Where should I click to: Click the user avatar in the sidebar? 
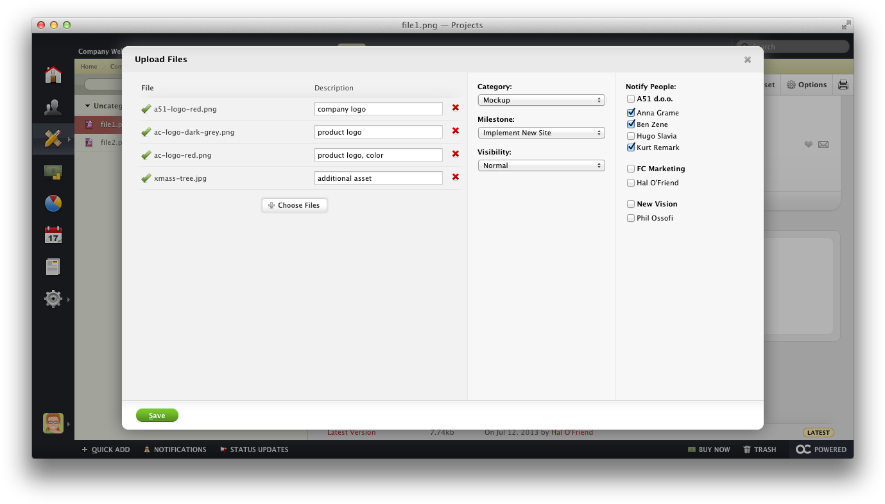(53, 423)
